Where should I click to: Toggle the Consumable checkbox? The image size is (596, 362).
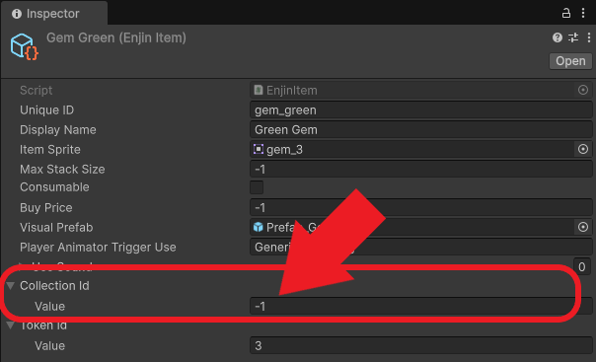(257, 187)
